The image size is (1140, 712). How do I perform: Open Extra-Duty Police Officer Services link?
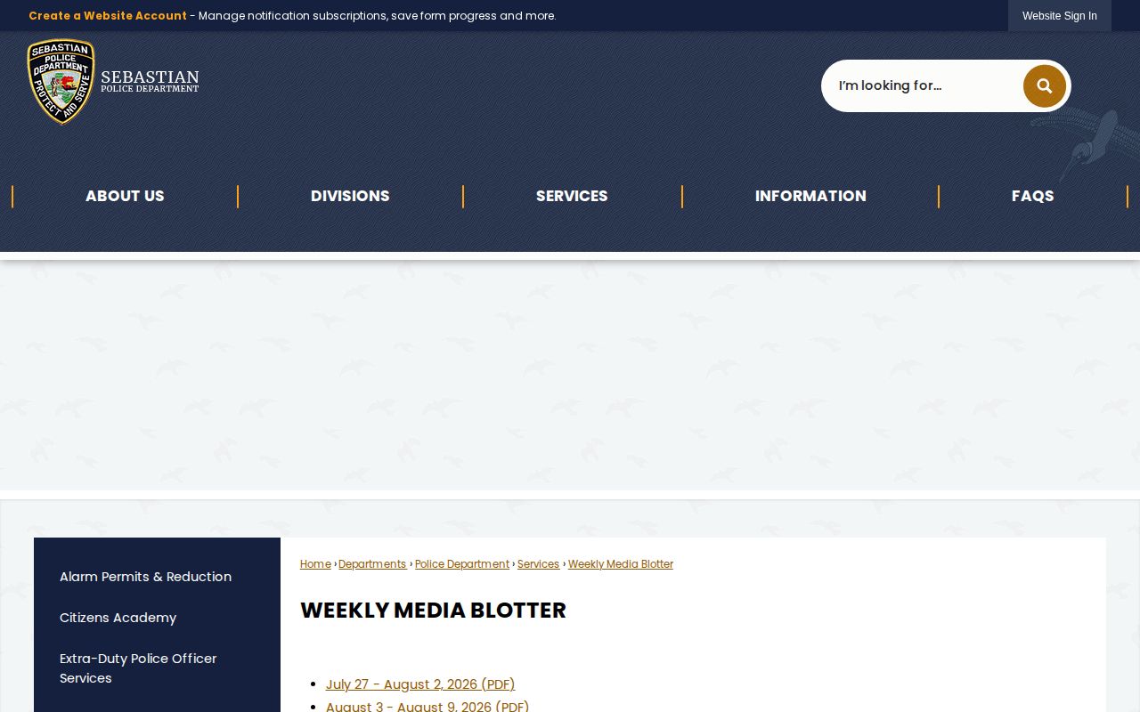(138, 668)
